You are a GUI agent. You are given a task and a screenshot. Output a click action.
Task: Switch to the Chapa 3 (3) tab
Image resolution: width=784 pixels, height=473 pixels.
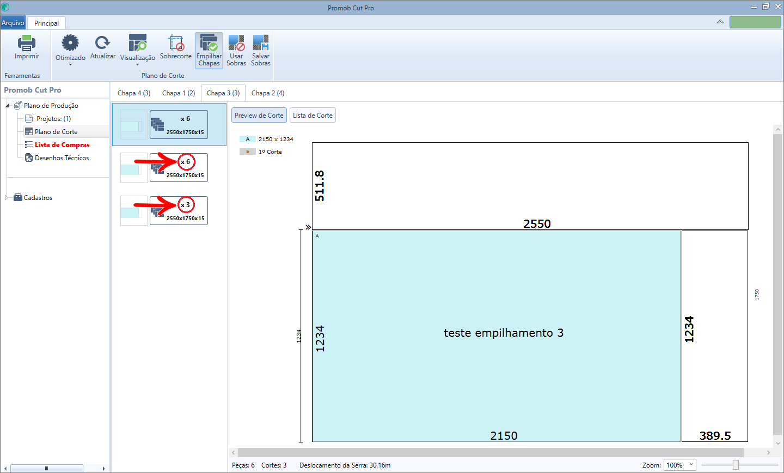coord(223,93)
